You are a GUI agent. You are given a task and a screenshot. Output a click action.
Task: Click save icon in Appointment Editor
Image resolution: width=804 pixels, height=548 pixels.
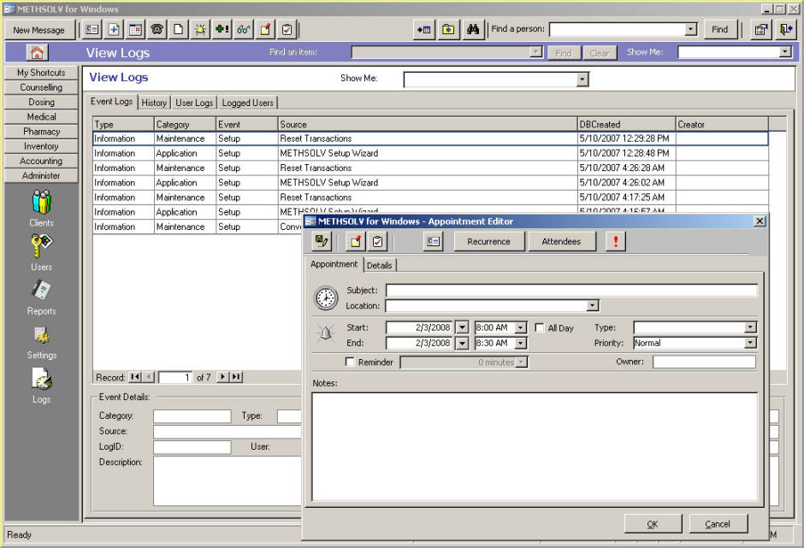point(322,241)
